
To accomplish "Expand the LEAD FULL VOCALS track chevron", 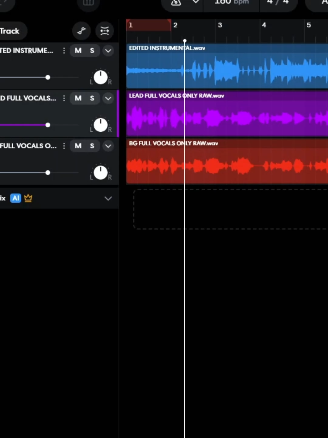I will click(108, 98).
